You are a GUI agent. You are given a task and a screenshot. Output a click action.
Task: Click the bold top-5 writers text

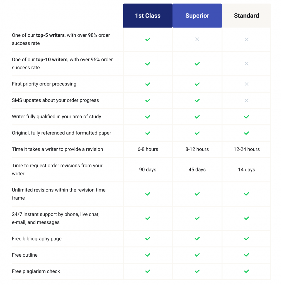click(x=50, y=35)
